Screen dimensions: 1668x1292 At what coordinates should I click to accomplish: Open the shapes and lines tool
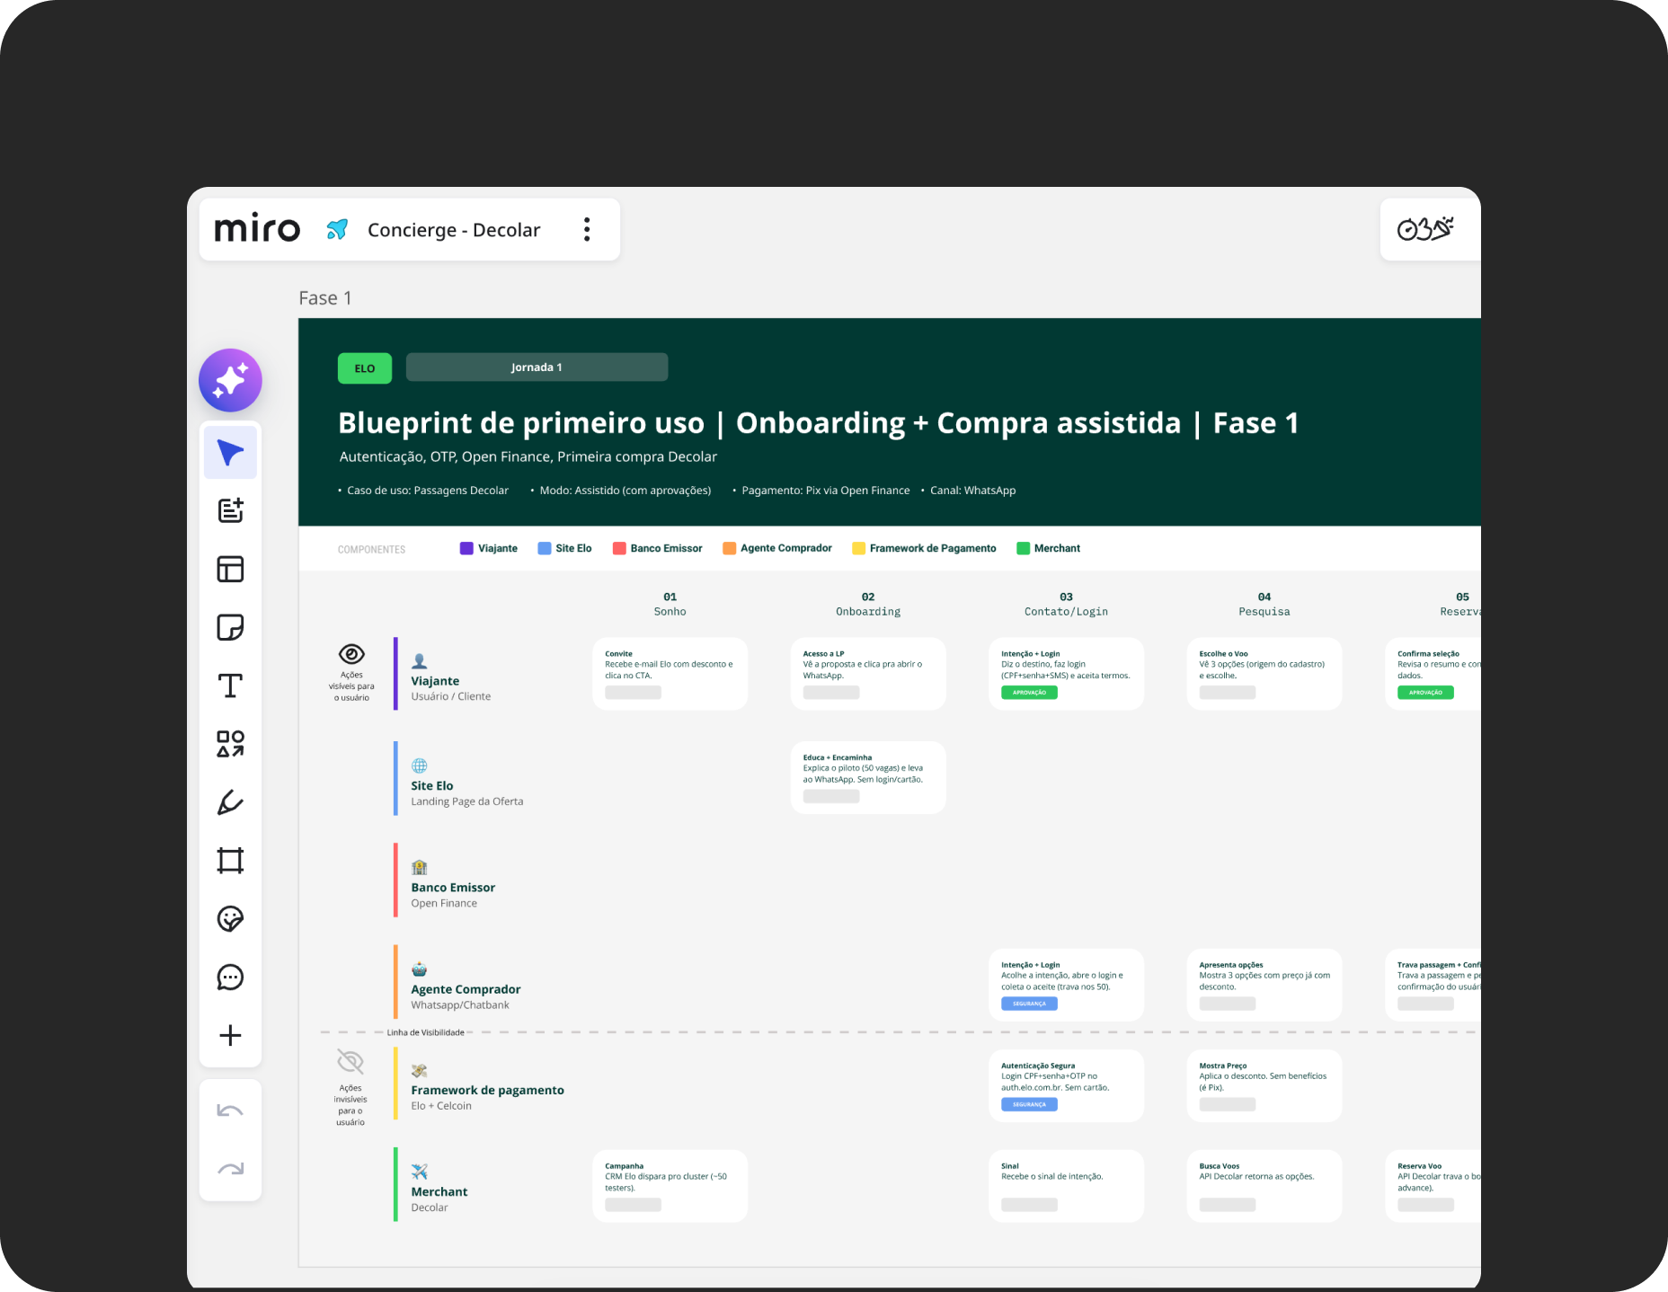point(230,744)
